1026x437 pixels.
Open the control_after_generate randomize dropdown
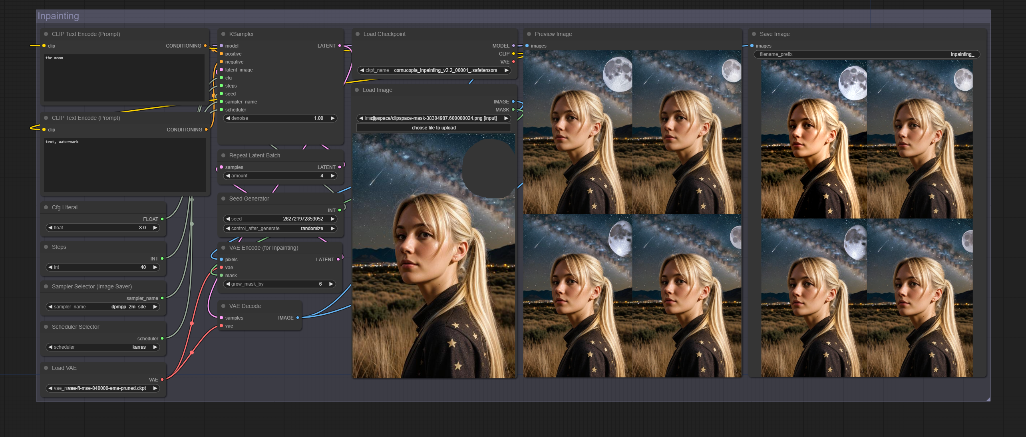click(280, 228)
